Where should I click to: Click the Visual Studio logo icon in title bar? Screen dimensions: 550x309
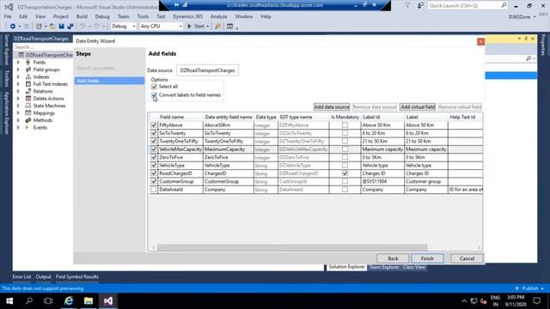pos(9,7)
